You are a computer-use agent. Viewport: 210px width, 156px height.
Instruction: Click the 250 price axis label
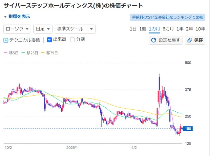188,116
